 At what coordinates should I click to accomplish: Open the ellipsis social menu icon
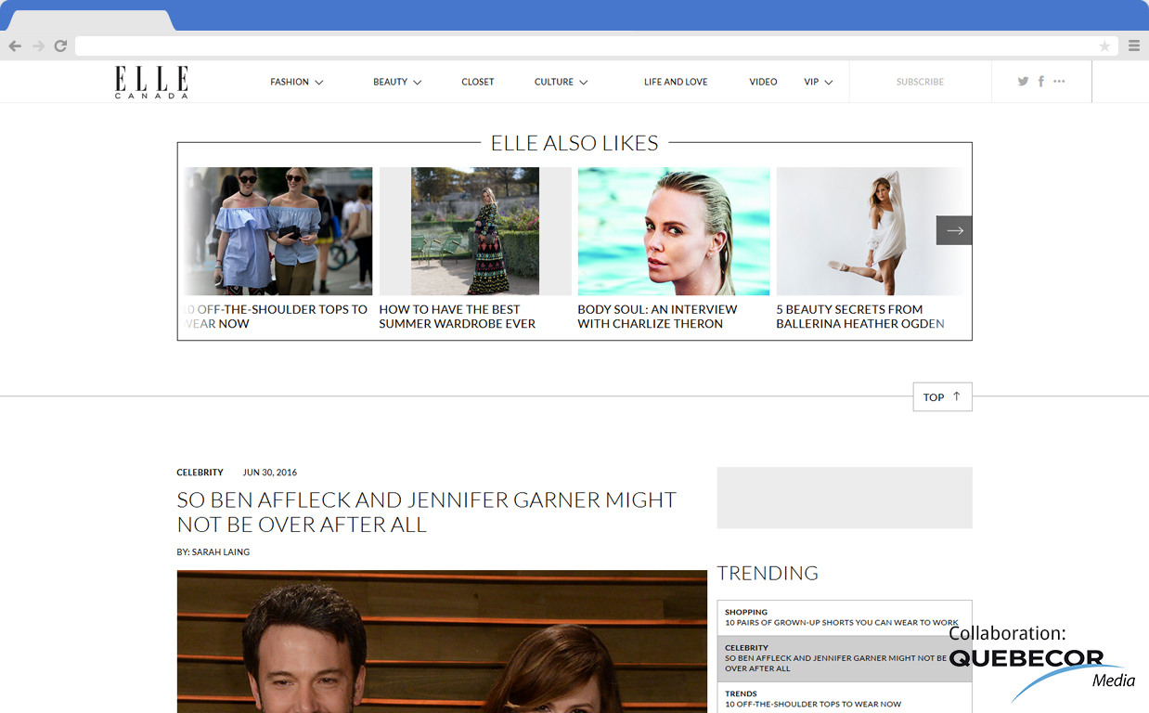pos(1059,81)
